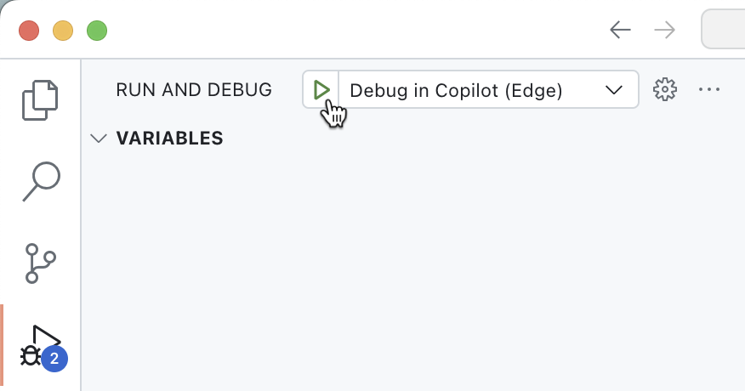Go forward using the right arrow
The height and width of the screenshot is (391, 745).
point(664,31)
